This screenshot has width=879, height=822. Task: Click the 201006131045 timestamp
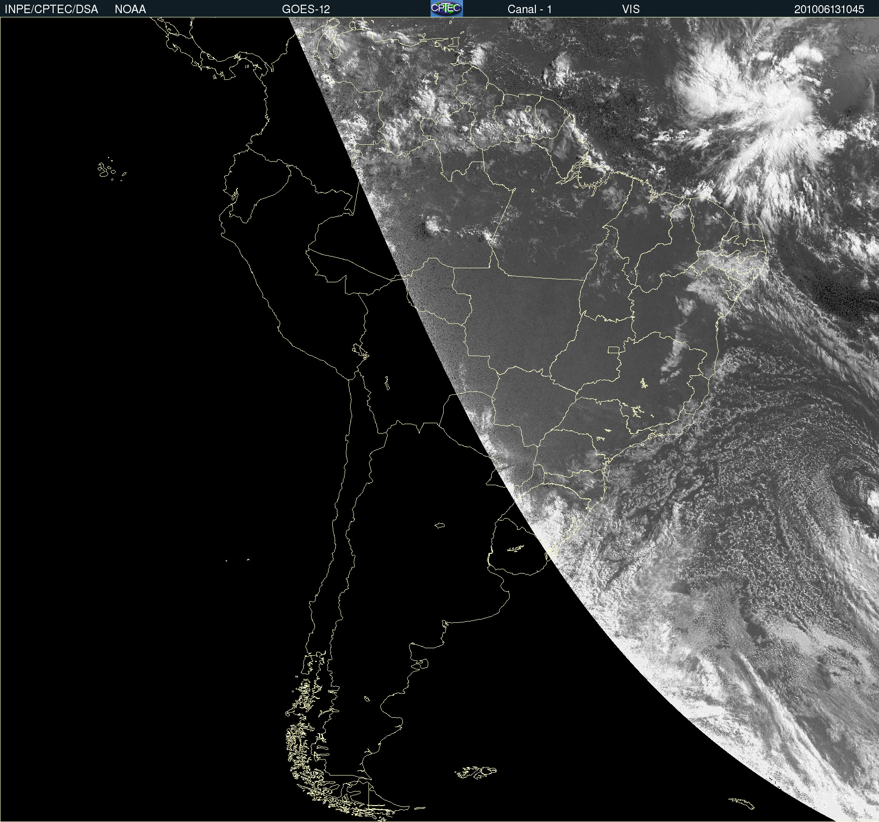pos(829,9)
